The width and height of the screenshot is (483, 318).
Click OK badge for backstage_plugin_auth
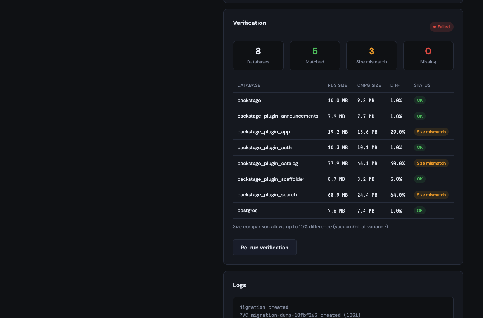pyautogui.click(x=420, y=148)
